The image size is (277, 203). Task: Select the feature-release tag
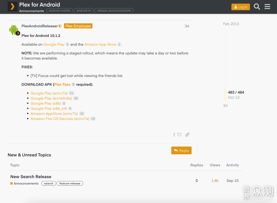[70, 183]
